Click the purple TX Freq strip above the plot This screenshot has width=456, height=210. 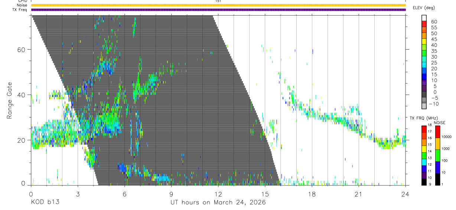click(218, 10)
